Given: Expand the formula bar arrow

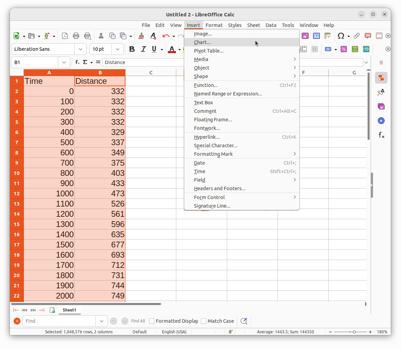Looking at the screenshot, I should point(366,62).
